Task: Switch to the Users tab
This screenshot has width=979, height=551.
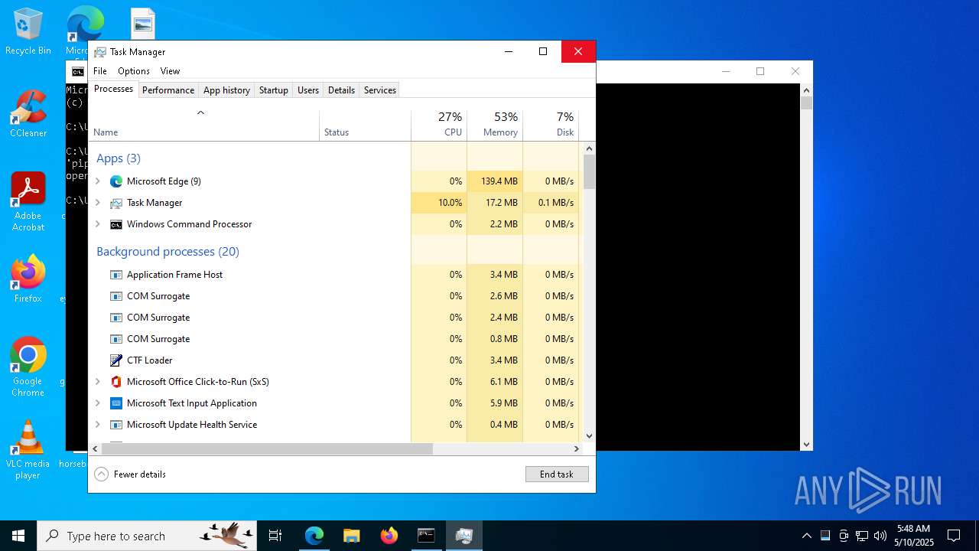Action: (308, 90)
